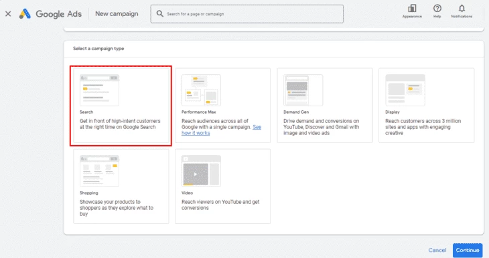The image size is (489, 258).
Task: Click 'Reach viewers on YouTube' description
Action: (x=220, y=205)
